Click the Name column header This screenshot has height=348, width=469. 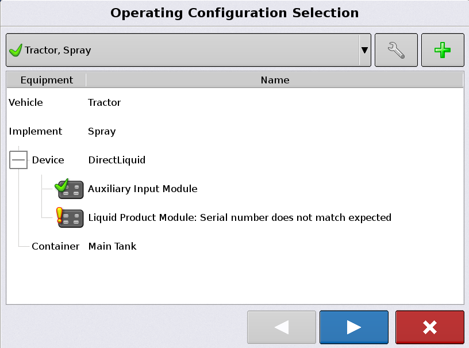(275, 80)
